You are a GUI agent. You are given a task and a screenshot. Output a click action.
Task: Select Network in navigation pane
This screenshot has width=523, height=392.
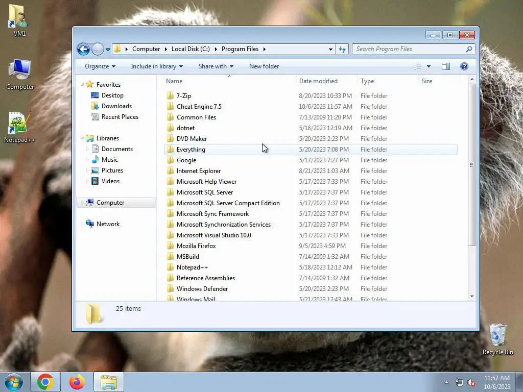[x=108, y=224]
